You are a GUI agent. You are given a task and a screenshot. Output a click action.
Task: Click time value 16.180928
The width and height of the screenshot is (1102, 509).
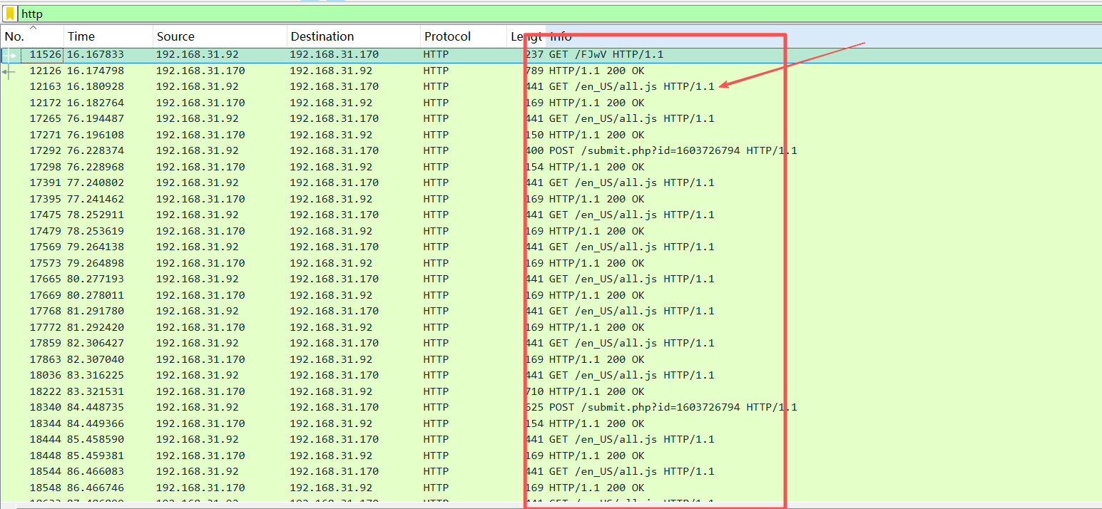tap(96, 86)
